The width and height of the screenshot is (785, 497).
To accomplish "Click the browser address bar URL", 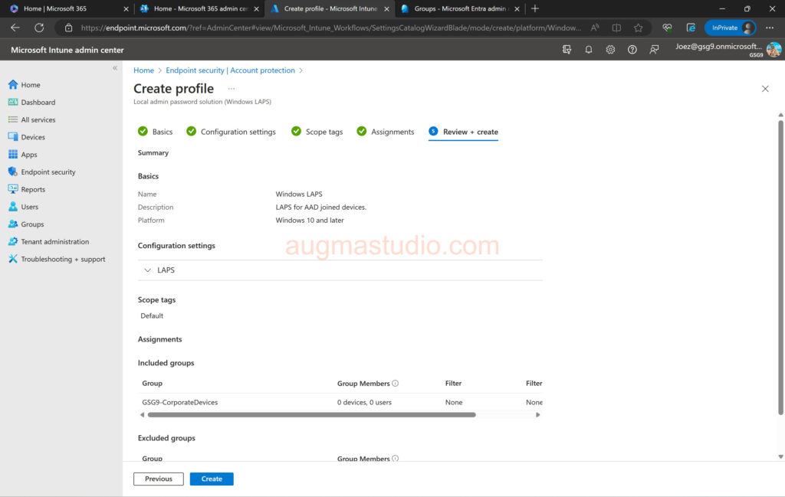I will [330, 28].
